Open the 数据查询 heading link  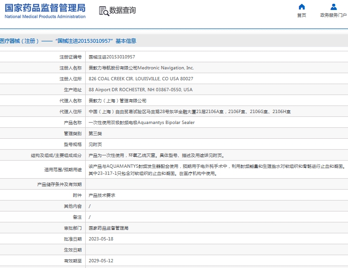pyautogui.click(x=122, y=10)
